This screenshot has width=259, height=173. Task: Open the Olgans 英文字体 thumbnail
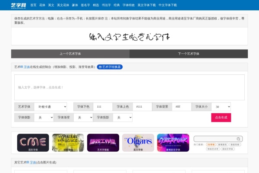coord(138,143)
